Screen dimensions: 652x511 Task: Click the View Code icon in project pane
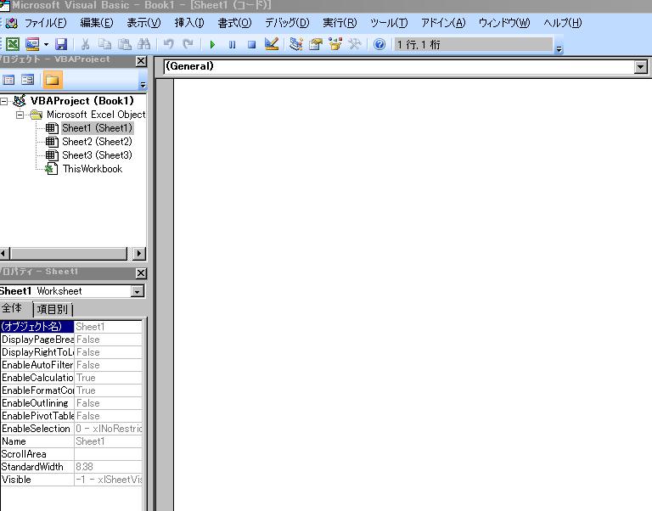click(8, 80)
